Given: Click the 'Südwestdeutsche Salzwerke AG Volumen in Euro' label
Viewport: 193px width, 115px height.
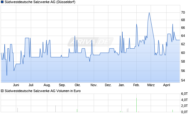Looking at the screenshot, I should click(43, 91).
